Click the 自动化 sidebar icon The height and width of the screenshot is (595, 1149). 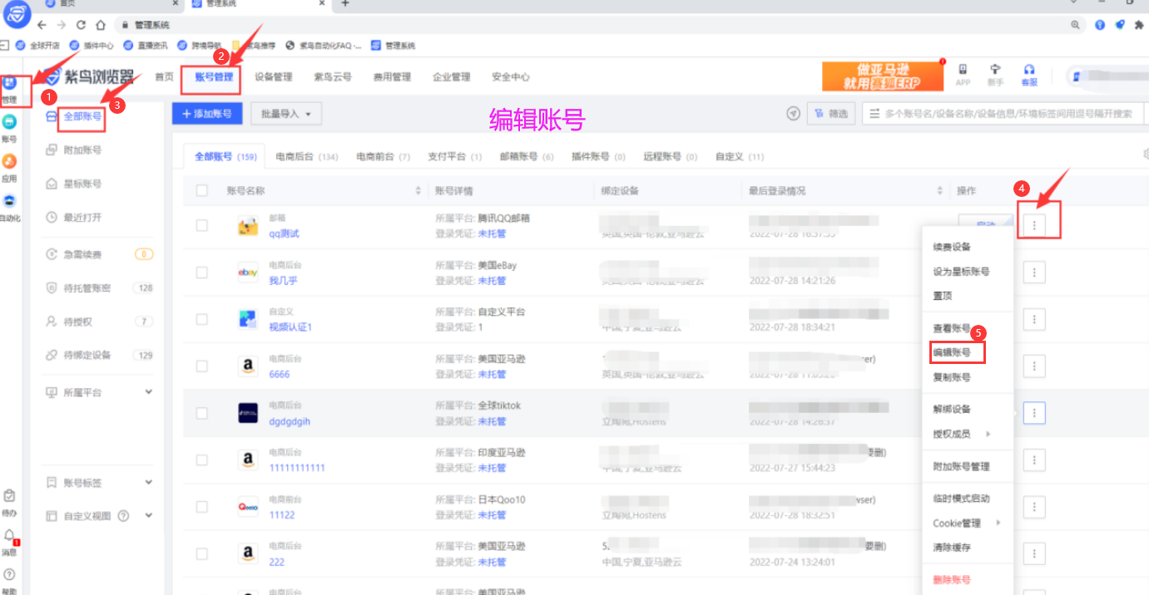tap(9, 202)
